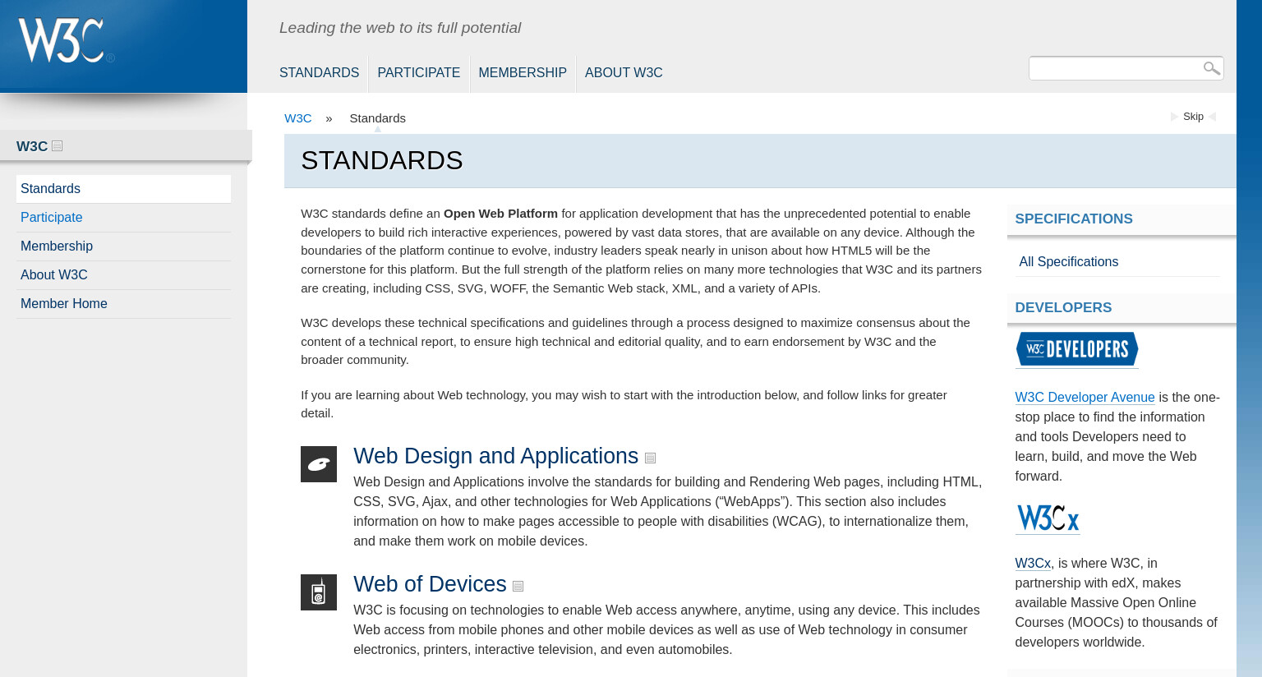Expand the small icon beside sidebar W3C heading
1262x677 pixels.
[x=58, y=146]
